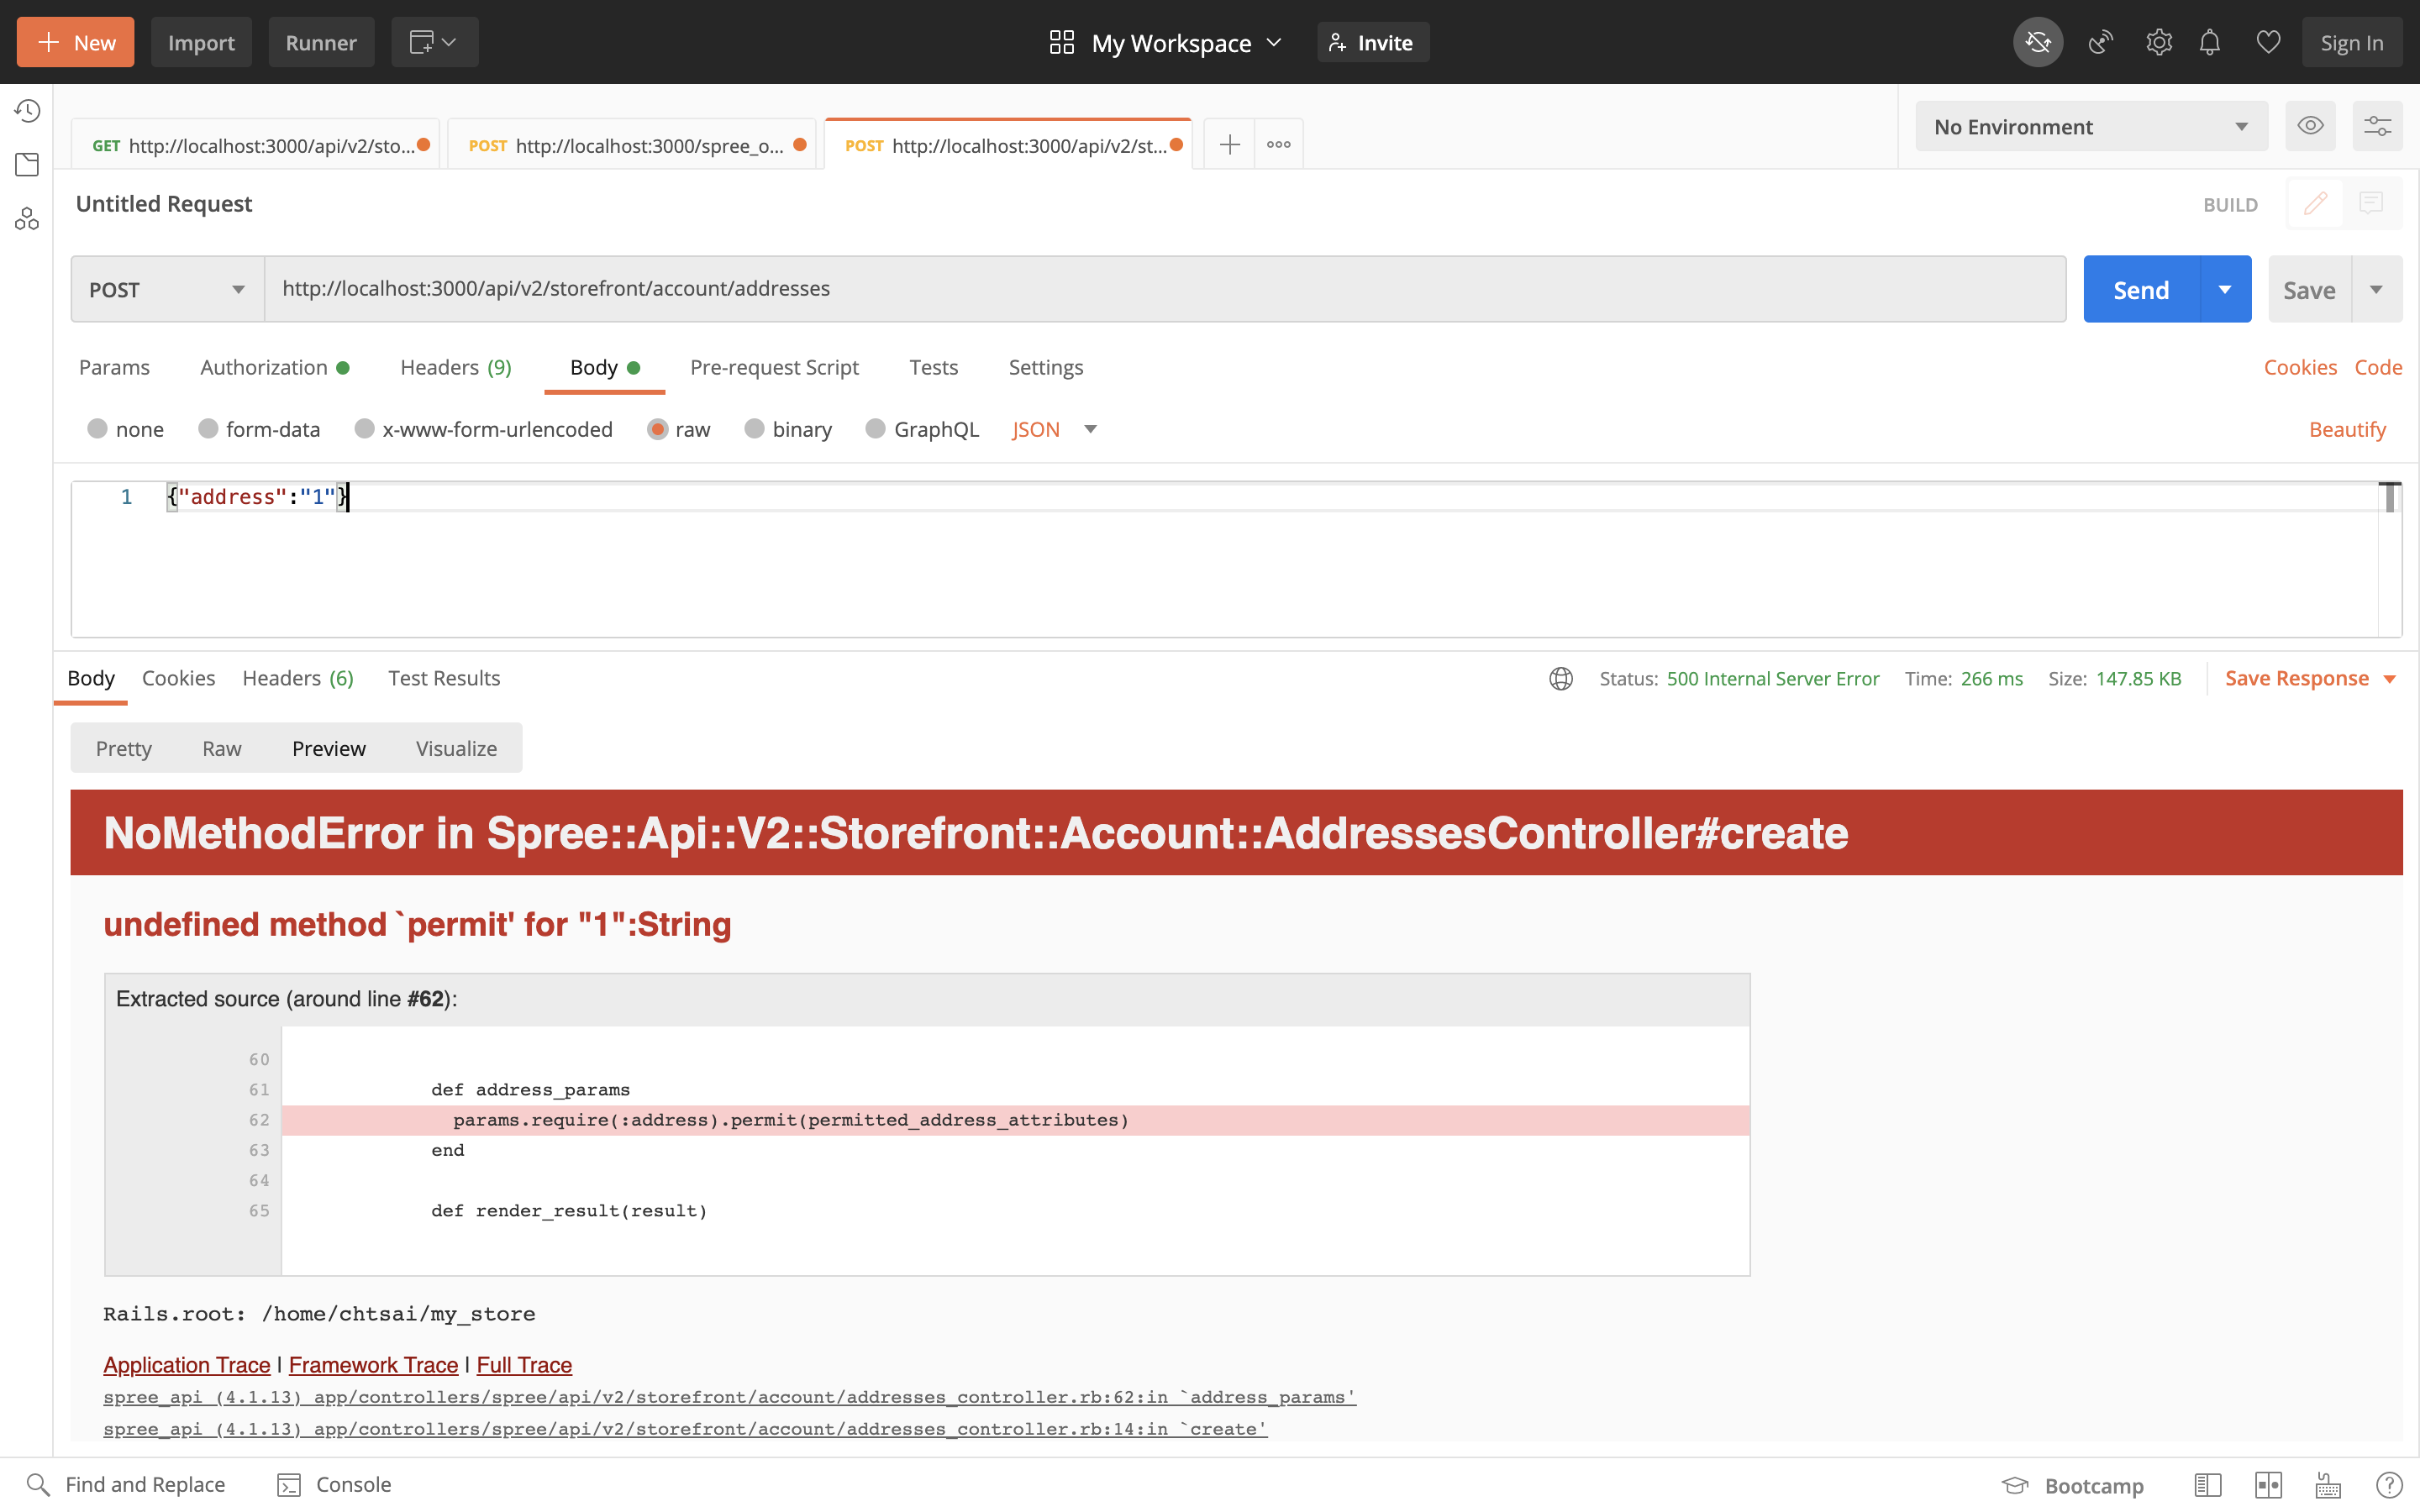Open the manage environments sliders icon
The image size is (2420, 1512).
(x=2377, y=126)
